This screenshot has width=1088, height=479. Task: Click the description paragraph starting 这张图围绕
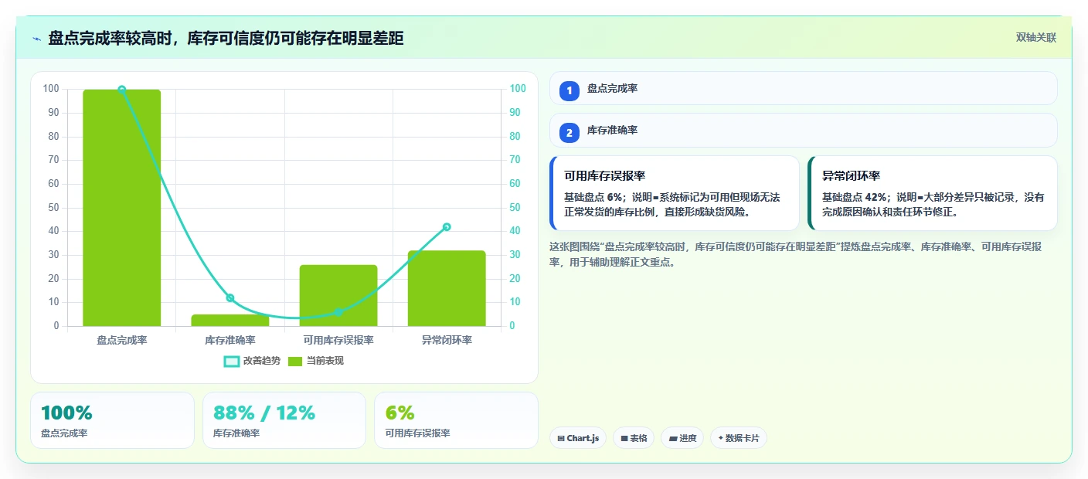click(796, 254)
